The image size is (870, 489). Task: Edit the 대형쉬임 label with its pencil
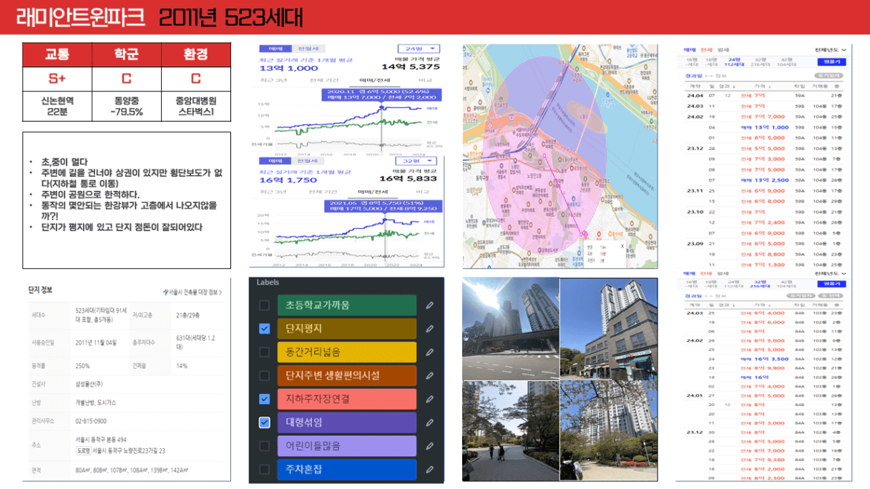(x=429, y=423)
